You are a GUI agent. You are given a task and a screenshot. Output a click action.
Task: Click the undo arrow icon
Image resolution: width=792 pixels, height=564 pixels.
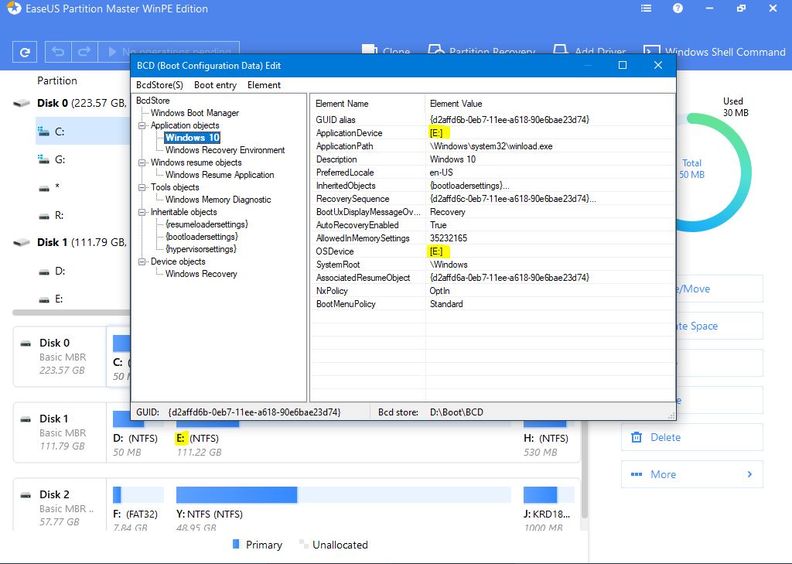coord(58,53)
